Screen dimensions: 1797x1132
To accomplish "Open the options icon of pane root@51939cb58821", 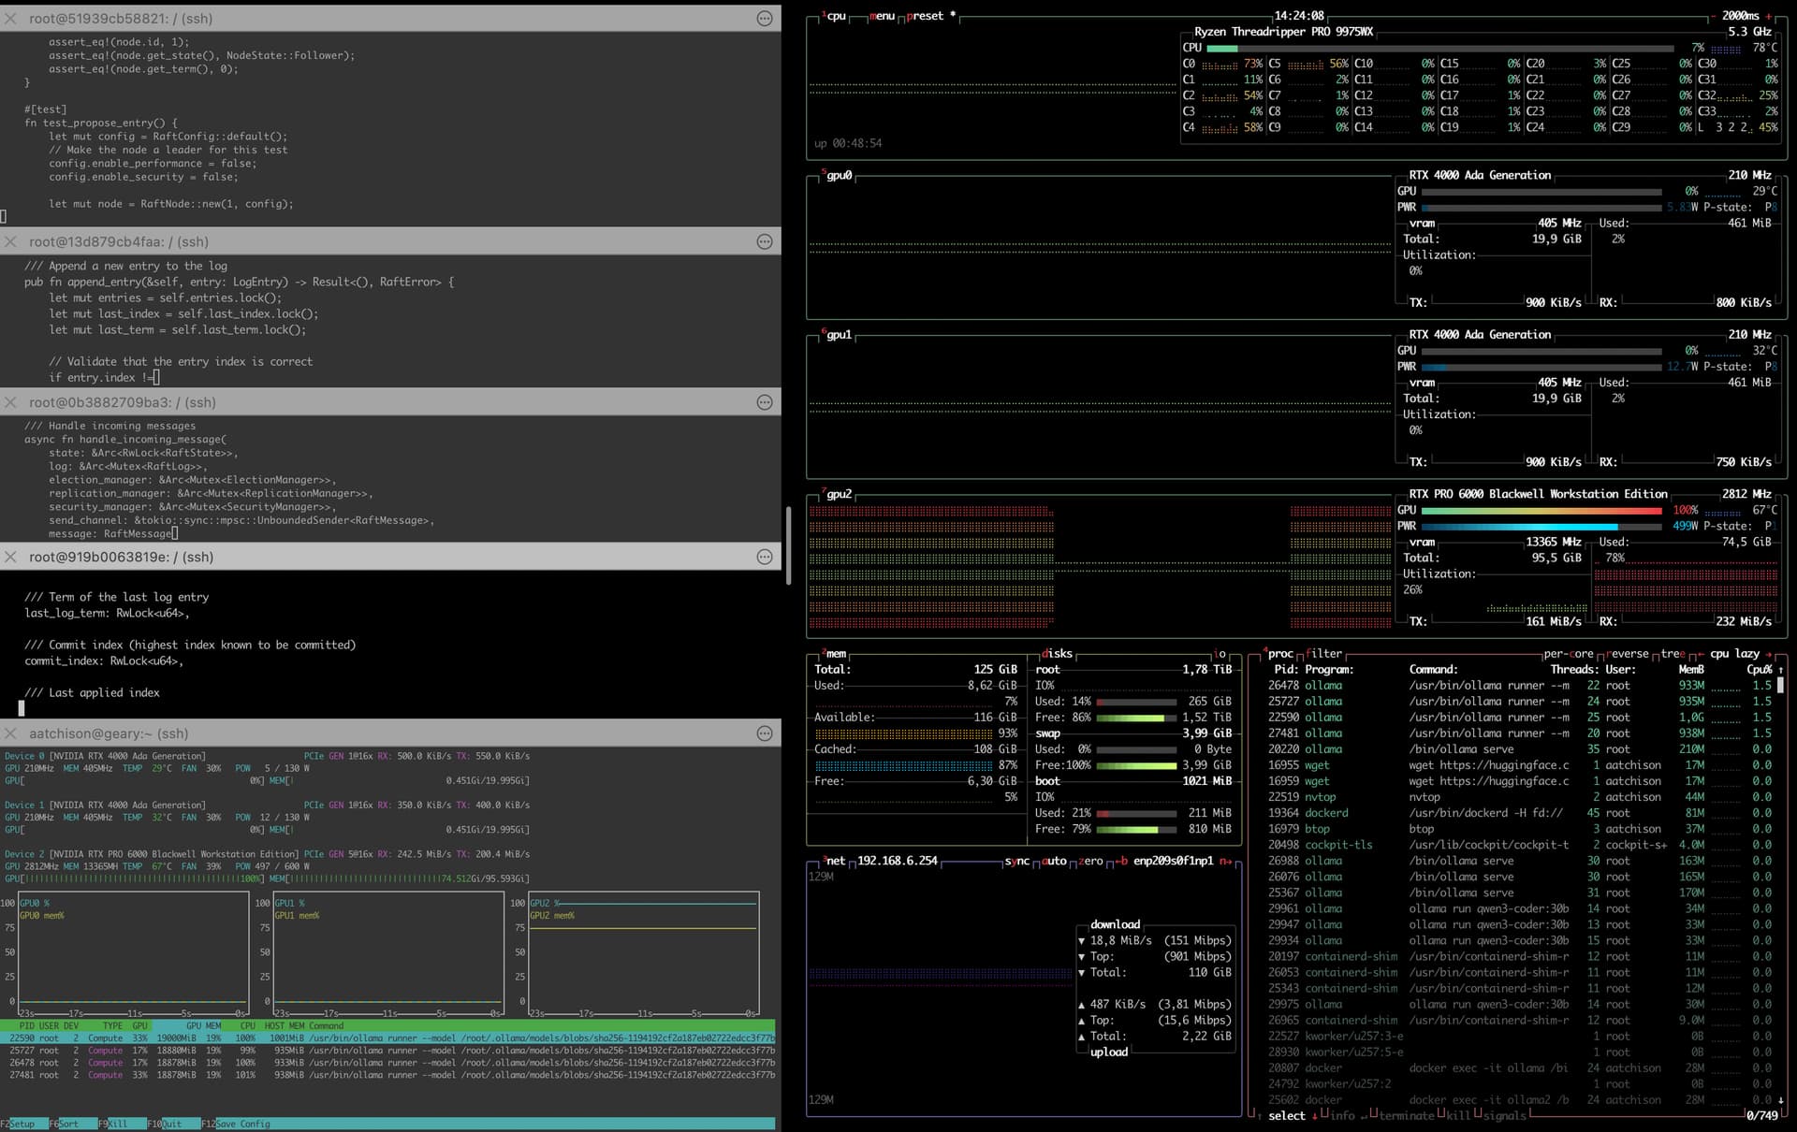I will tap(765, 19).
